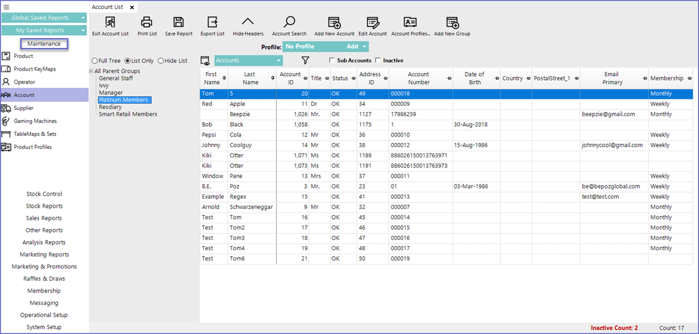
Task: Sort by the Last Name column header
Action: point(250,78)
